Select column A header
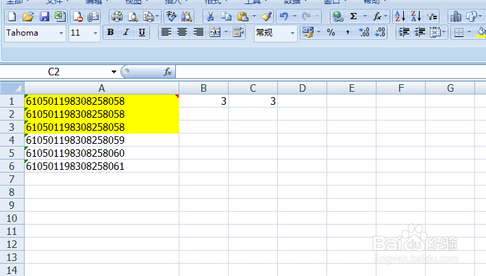The width and height of the screenshot is (486, 276). (102, 88)
